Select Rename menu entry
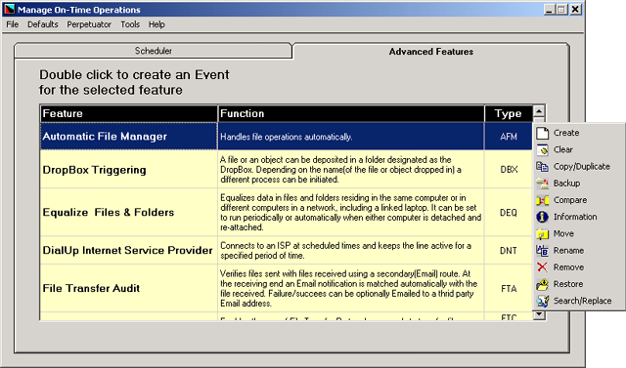626x368 pixels. (579, 251)
